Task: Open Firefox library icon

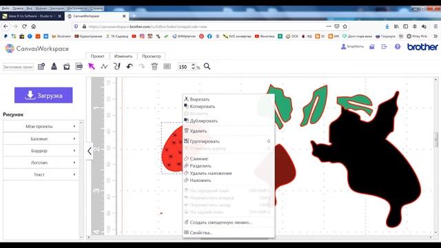Action: 396,26
